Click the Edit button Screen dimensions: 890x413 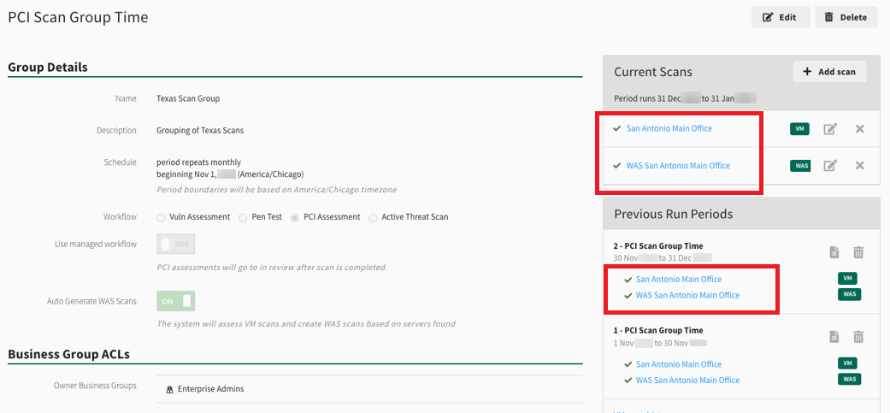(x=780, y=17)
